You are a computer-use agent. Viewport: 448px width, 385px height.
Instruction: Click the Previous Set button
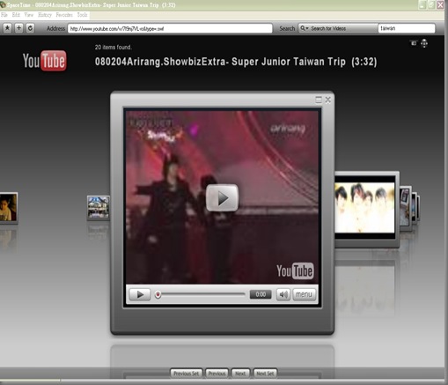click(187, 374)
